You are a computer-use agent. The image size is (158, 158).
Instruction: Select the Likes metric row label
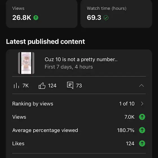(18, 144)
